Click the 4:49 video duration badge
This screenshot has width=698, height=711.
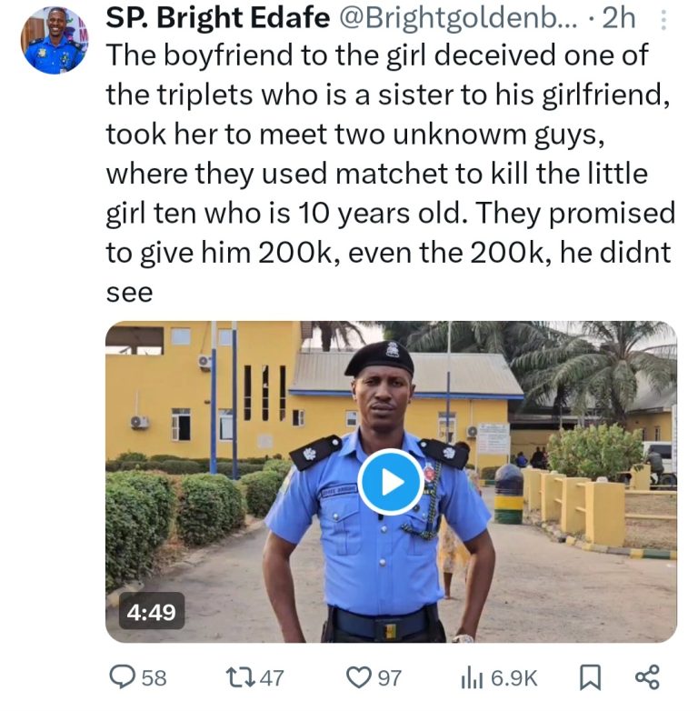(153, 612)
